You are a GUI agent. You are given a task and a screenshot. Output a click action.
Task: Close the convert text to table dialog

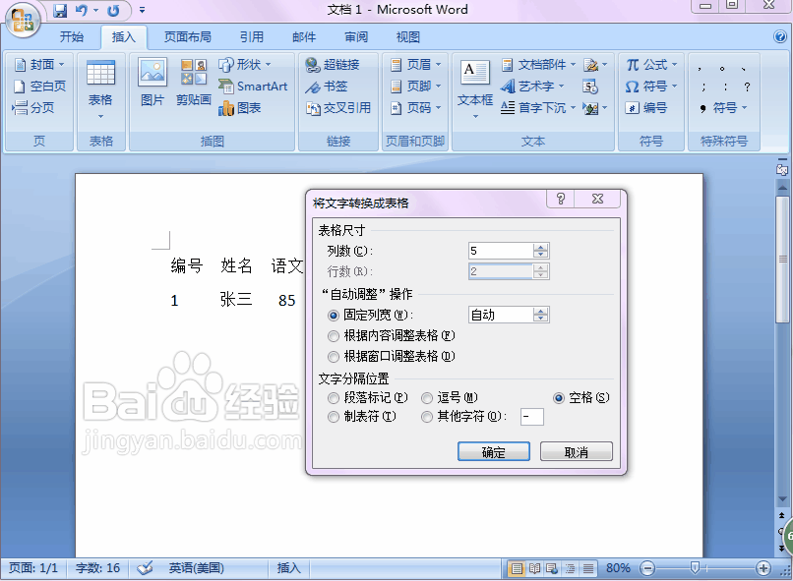597,199
